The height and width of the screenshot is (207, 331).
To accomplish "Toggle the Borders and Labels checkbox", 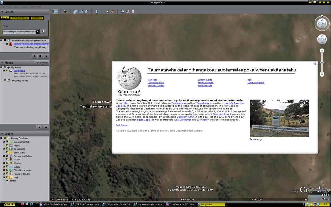I will tap(7, 156).
